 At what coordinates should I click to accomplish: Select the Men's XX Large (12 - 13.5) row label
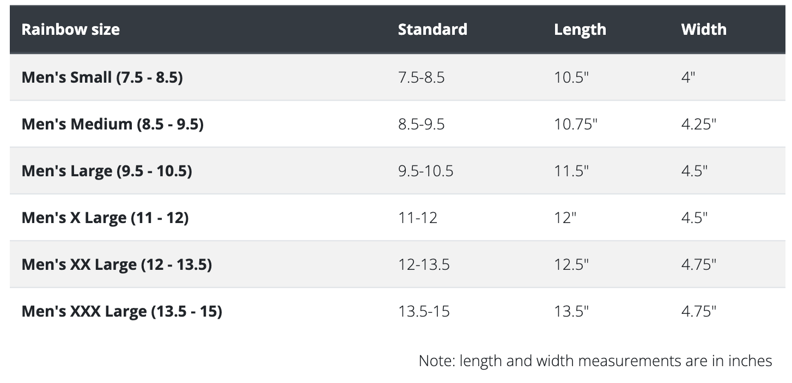pyautogui.click(x=117, y=264)
